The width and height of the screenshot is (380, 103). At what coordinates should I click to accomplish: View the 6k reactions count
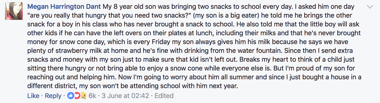click(x=92, y=96)
